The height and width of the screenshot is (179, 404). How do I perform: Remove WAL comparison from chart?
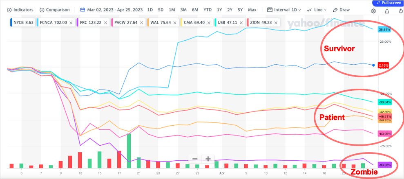click(x=175, y=22)
